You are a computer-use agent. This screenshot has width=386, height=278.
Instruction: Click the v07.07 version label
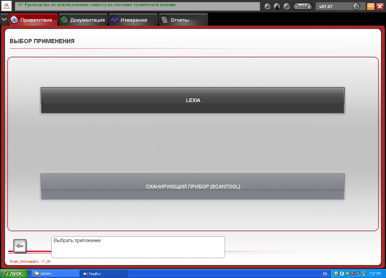click(x=326, y=6)
